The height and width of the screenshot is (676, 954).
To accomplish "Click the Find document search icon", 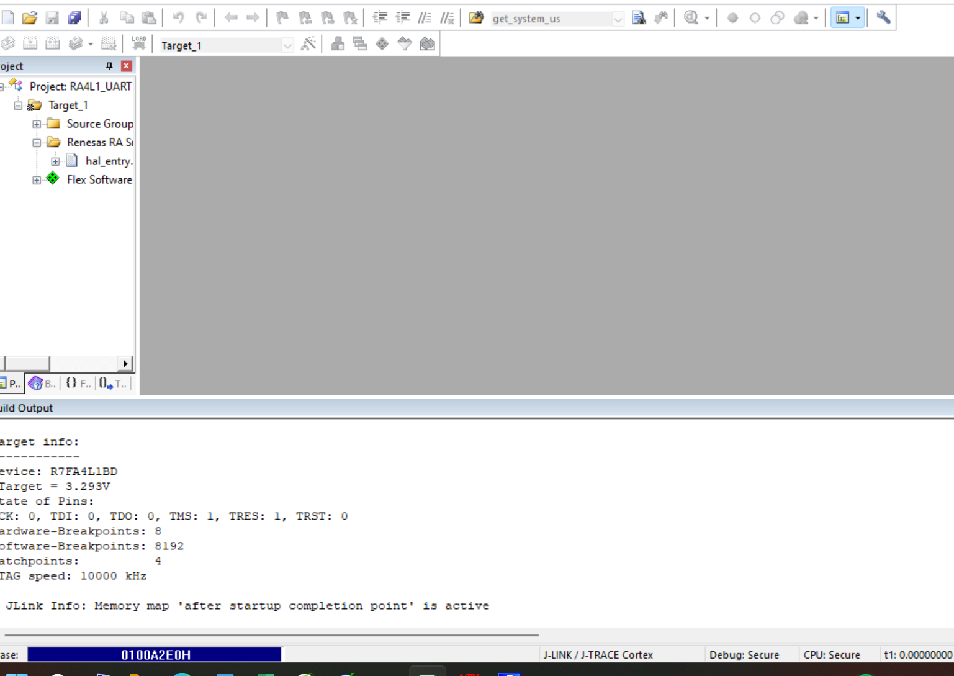I will coord(639,17).
